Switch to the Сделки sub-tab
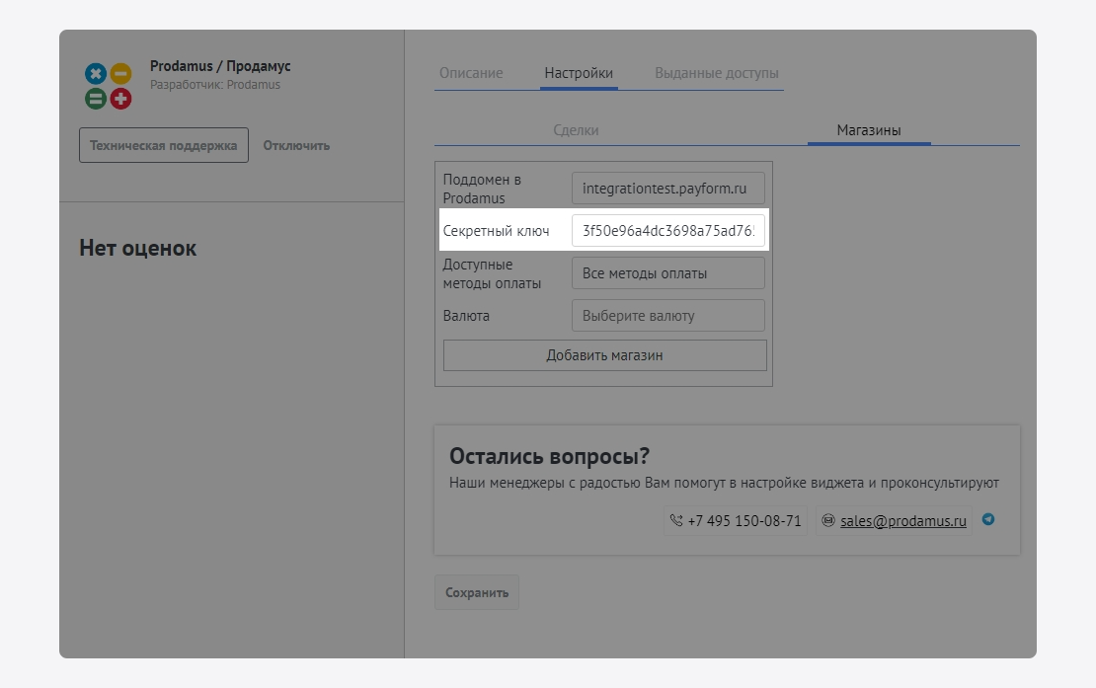This screenshot has width=1096, height=688. tap(576, 130)
